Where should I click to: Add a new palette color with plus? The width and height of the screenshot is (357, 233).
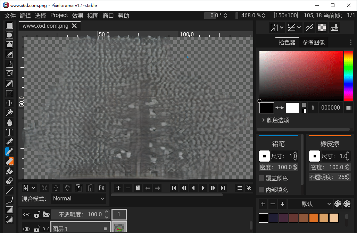[x=263, y=204]
